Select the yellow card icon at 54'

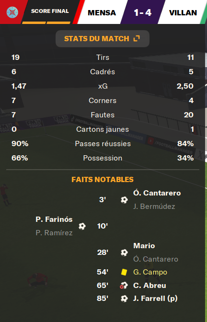click(x=124, y=272)
